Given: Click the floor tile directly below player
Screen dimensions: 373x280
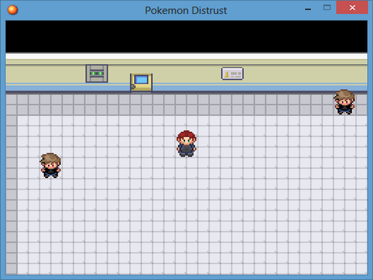Looking at the screenshot, I should 186,163.
